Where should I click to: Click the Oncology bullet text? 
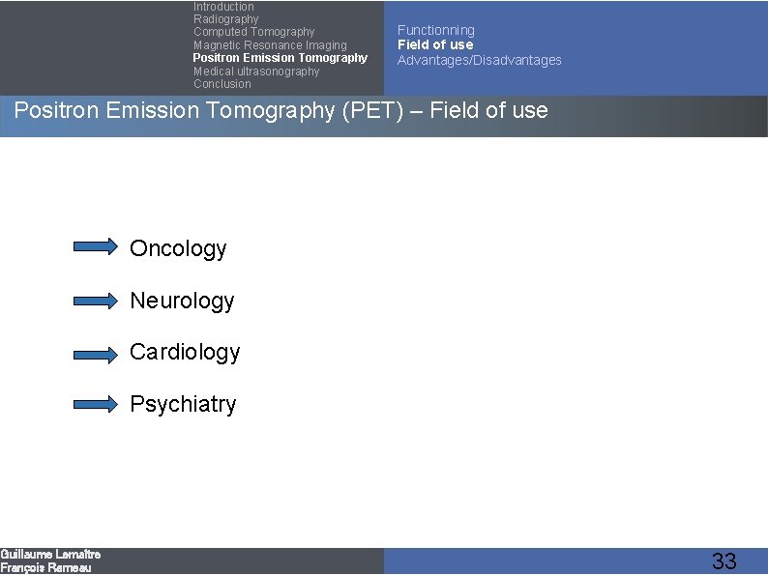[x=178, y=248]
